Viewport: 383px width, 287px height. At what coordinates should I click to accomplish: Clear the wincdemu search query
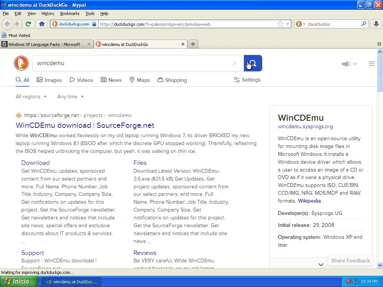click(235, 63)
